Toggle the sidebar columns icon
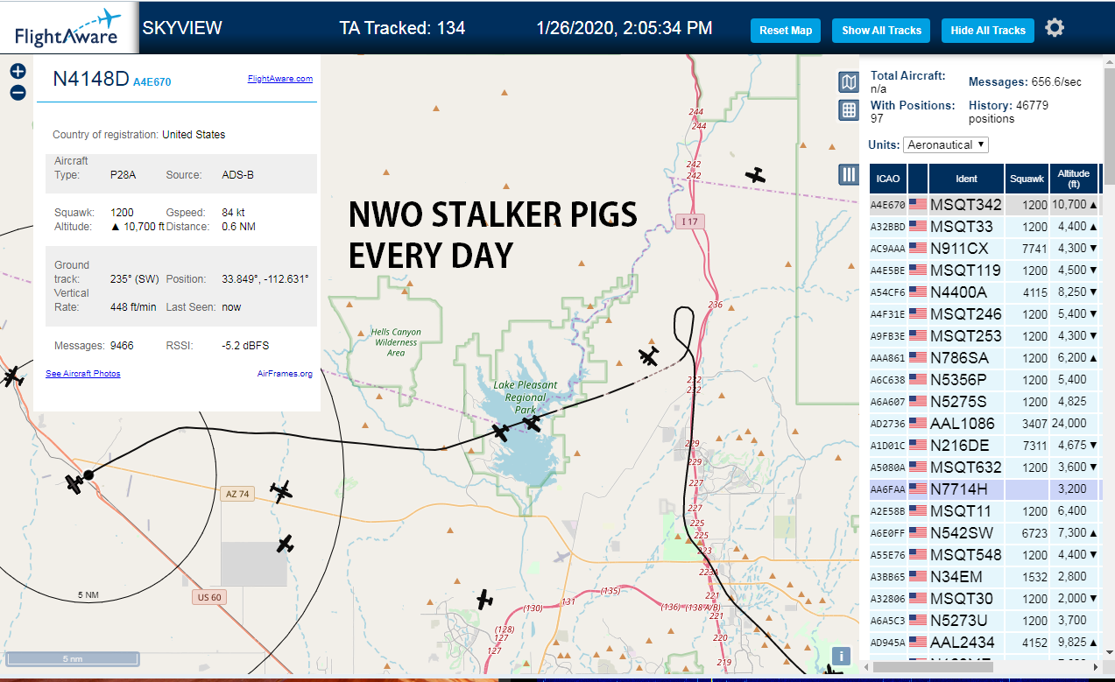Image resolution: width=1115 pixels, height=682 pixels. coord(848,174)
